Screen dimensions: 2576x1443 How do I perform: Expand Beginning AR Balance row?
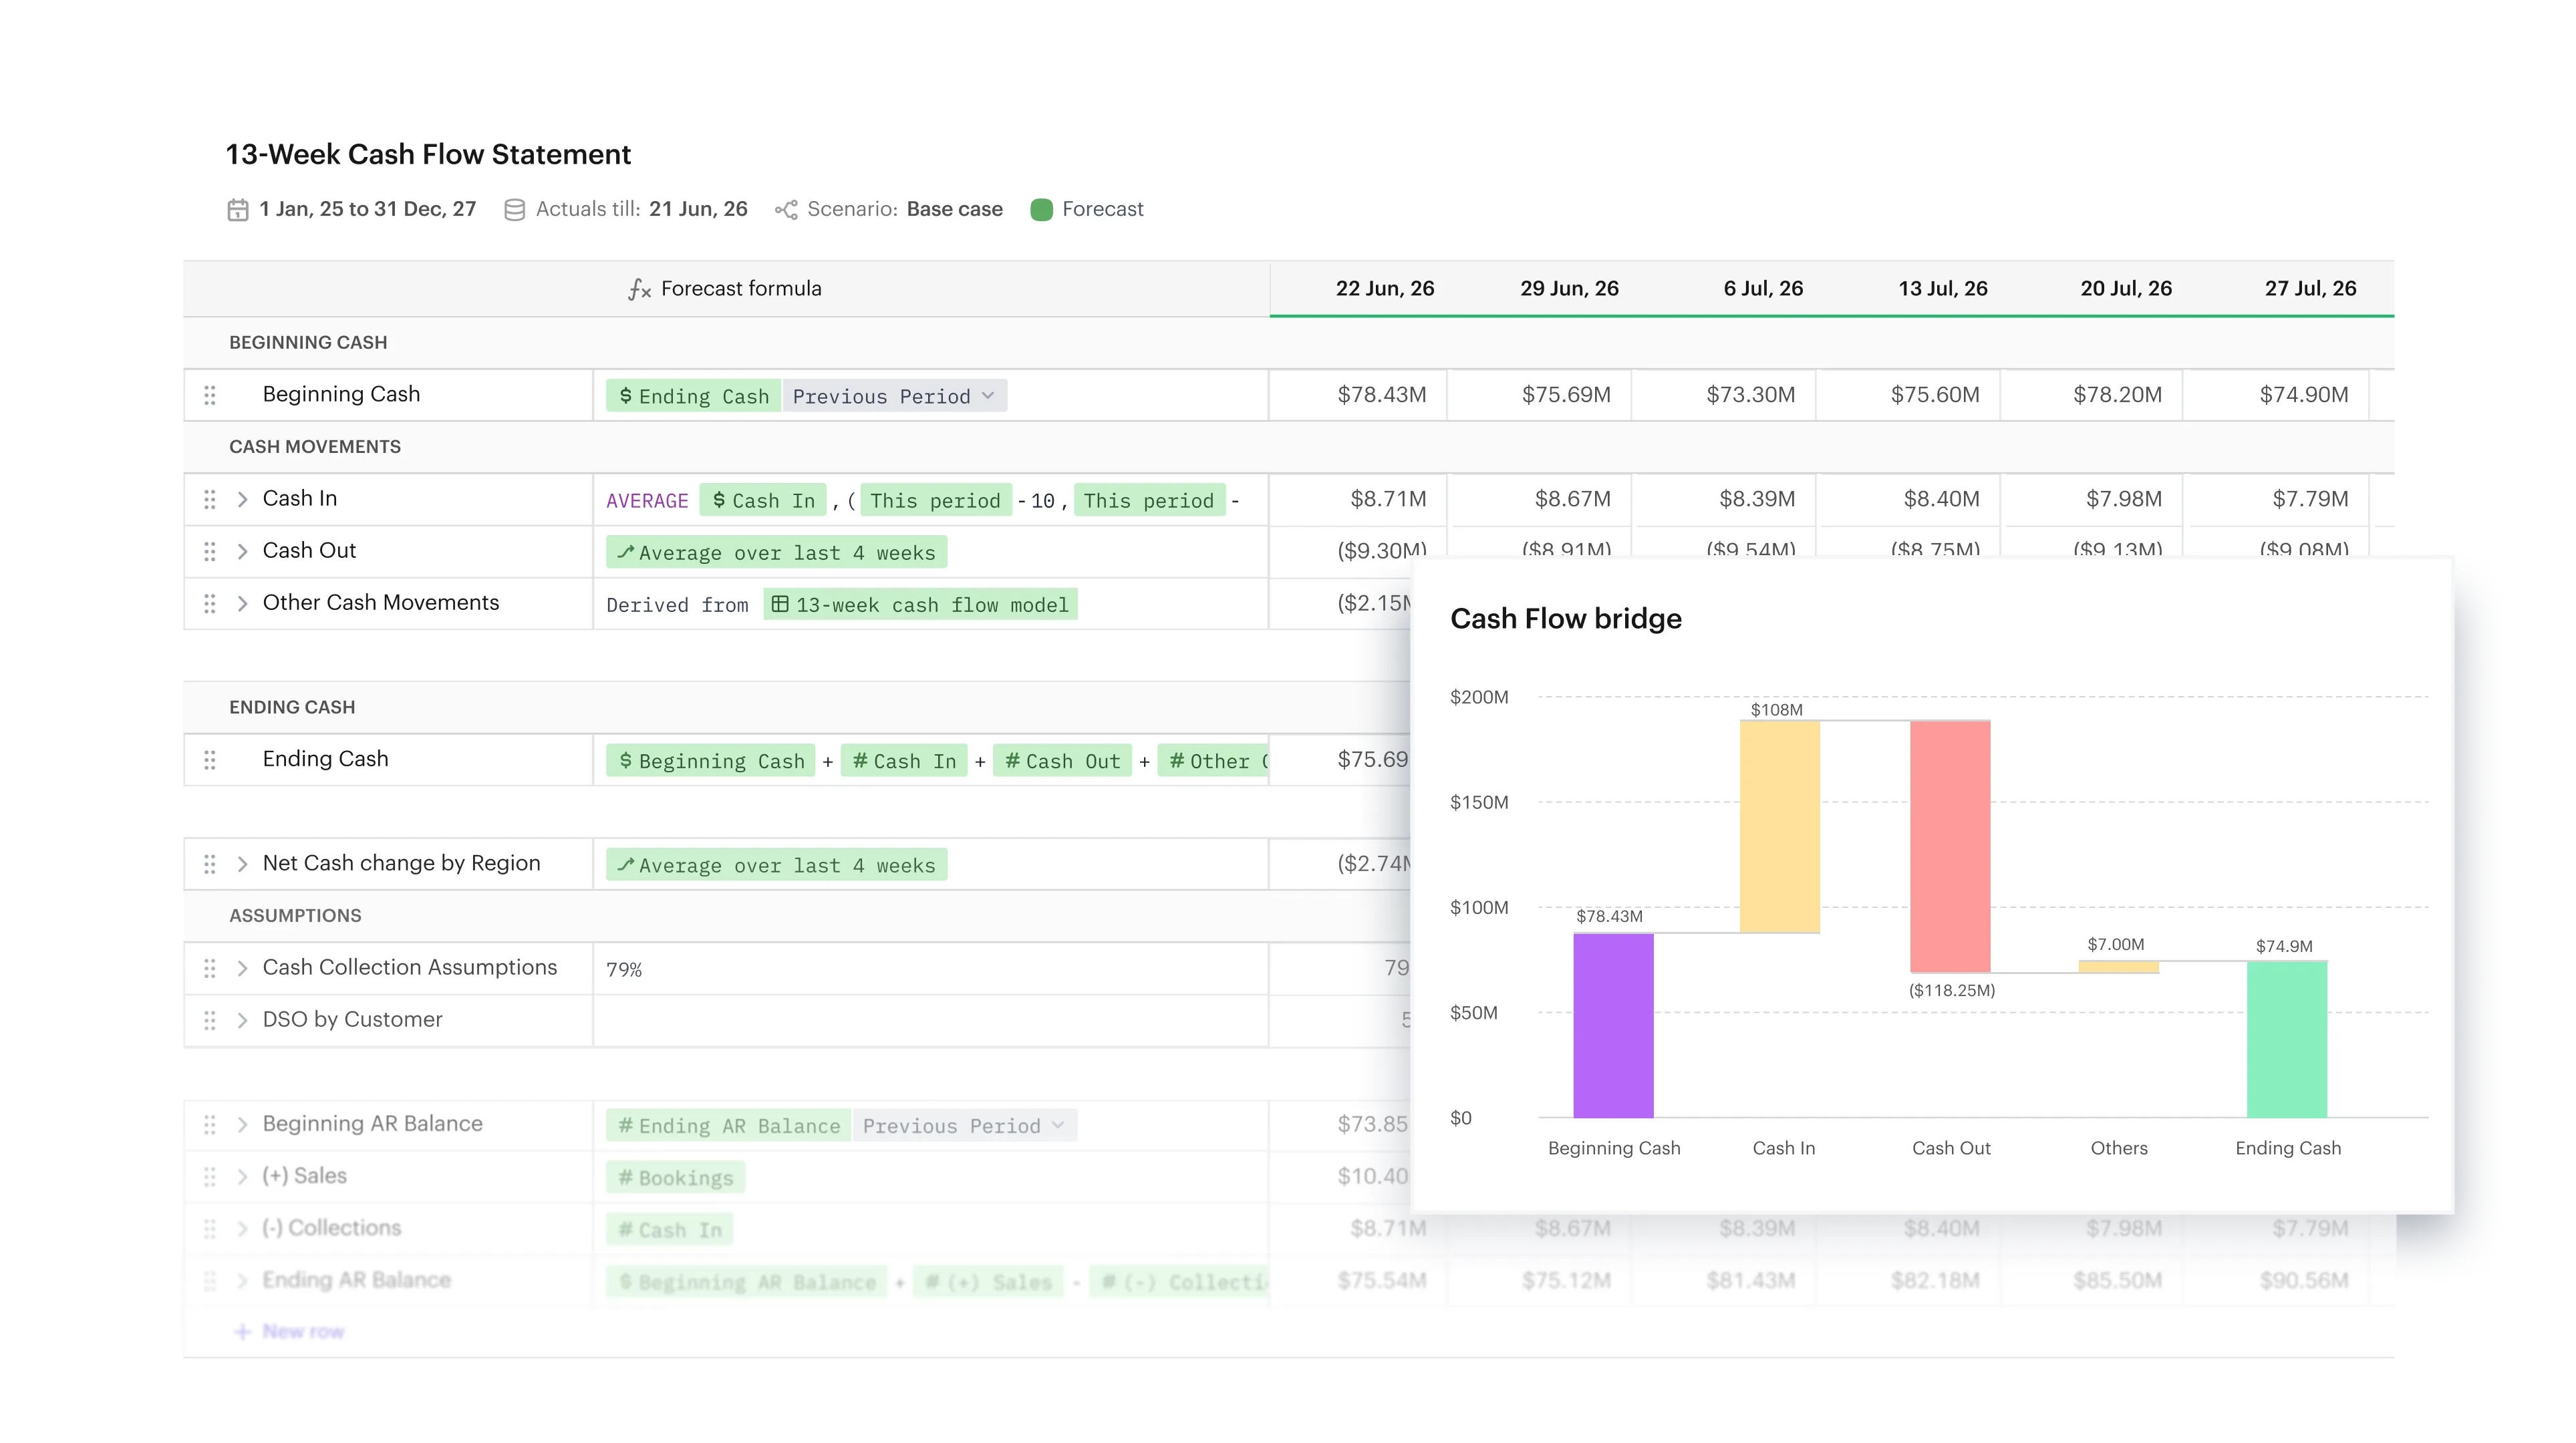click(242, 1124)
